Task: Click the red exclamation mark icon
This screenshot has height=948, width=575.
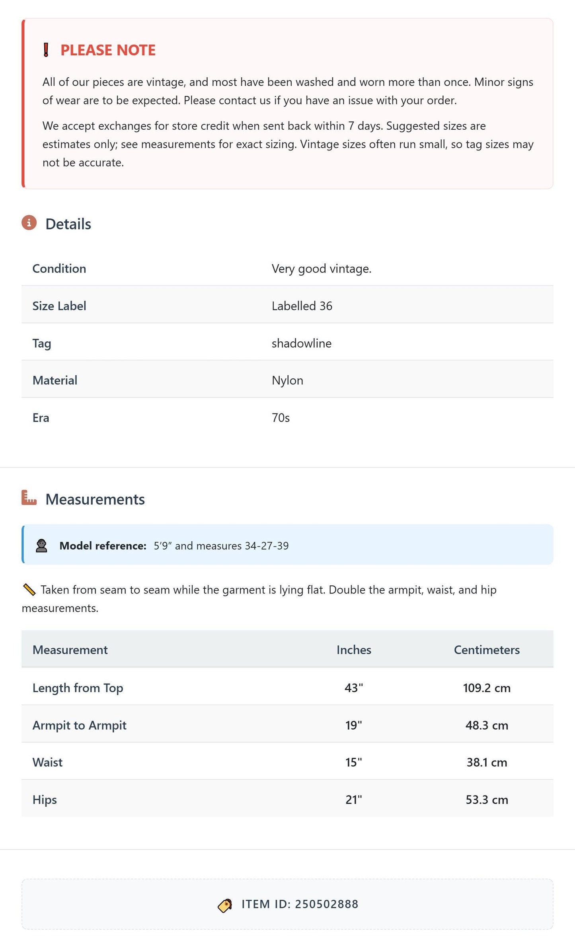Action: coord(46,50)
